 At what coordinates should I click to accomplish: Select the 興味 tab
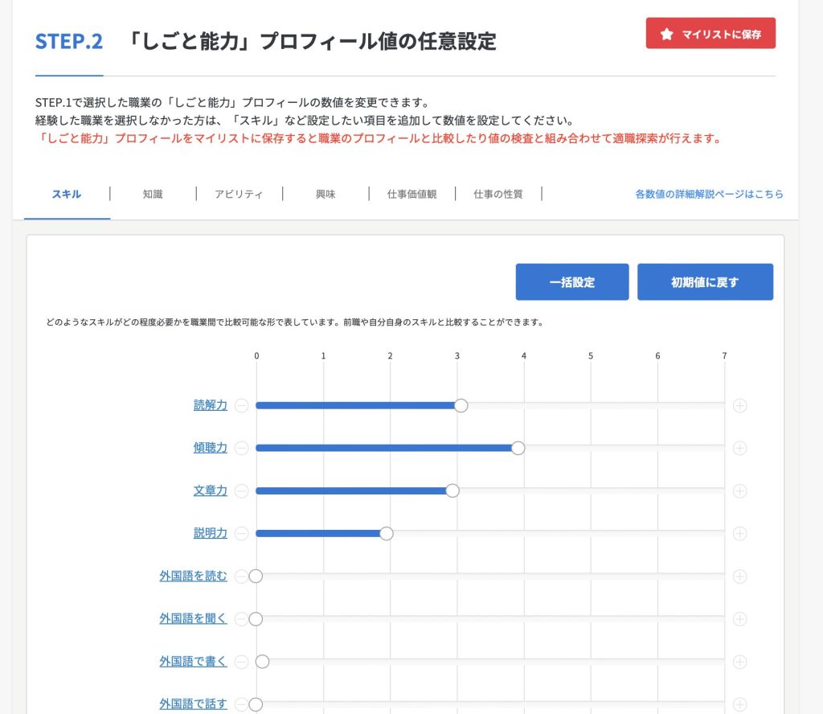pos(326,194)
